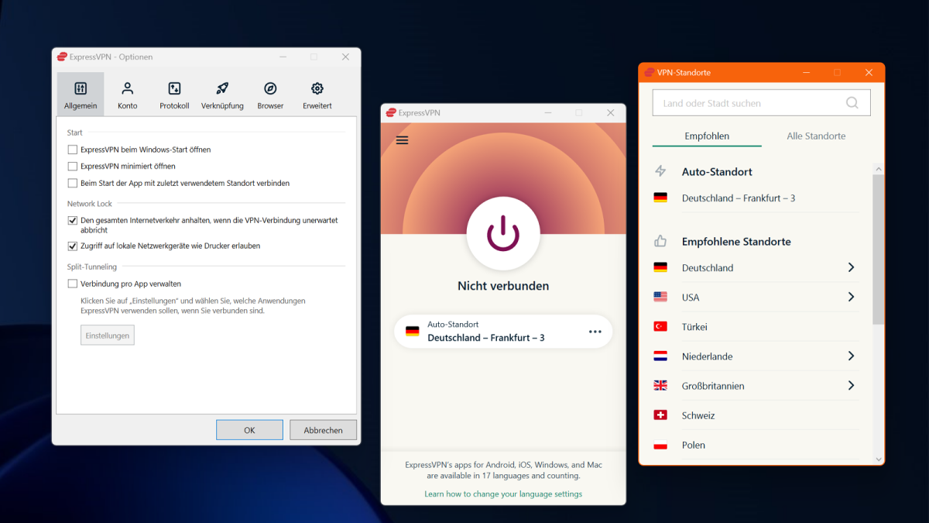Click the German flag in Auto-Standort card
The image size is (929, 523).
tap(413, 331)
